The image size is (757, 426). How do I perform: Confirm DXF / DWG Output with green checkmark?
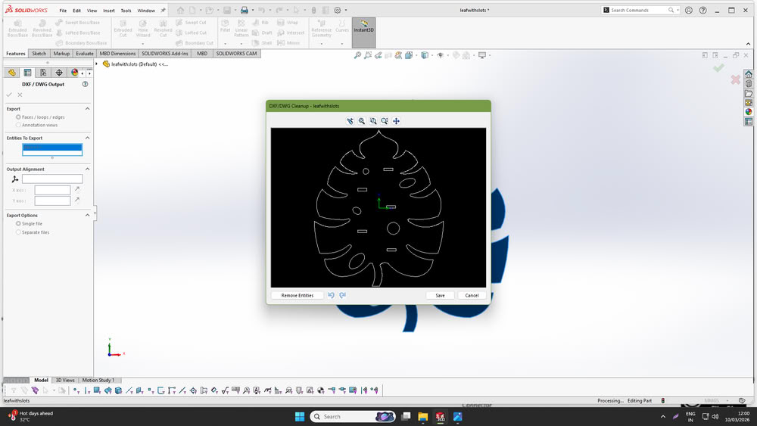(9, 95)
